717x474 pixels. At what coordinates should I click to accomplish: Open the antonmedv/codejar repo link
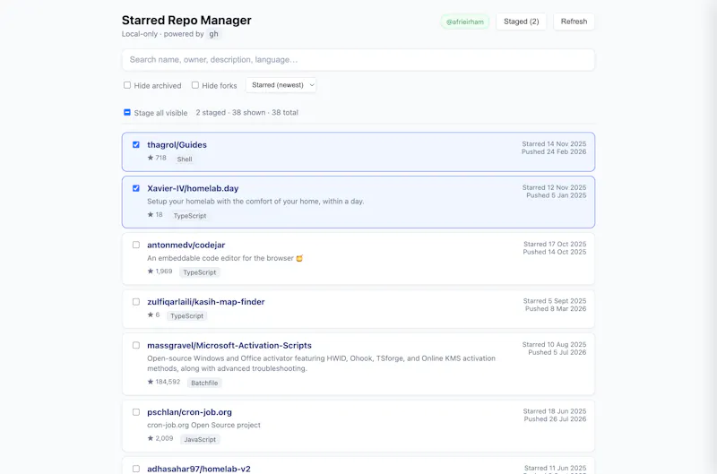[x=186, y=245]
